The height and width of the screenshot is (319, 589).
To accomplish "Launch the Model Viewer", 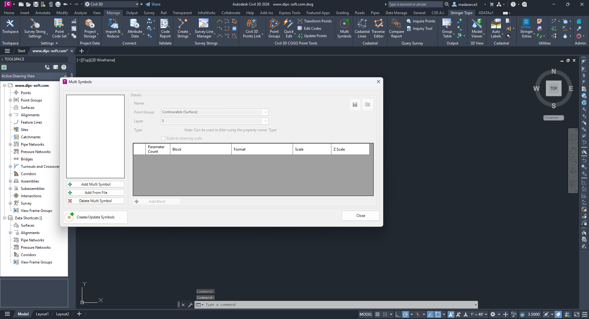I will [477, 28].
